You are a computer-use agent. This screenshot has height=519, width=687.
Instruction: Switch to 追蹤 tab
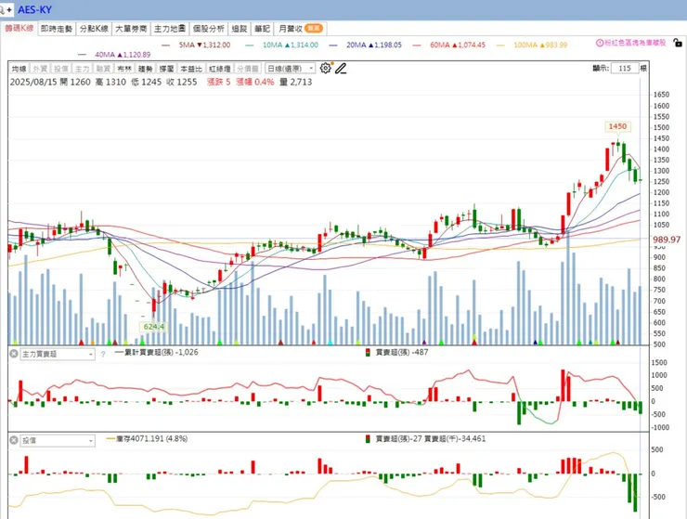[x=240, y=29]
